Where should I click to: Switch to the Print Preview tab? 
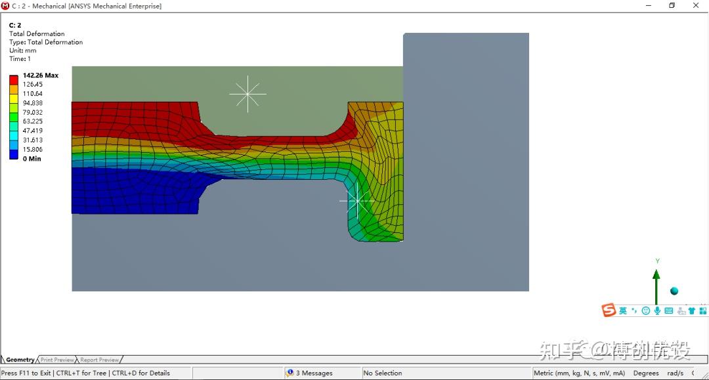(x=57, y=360)
